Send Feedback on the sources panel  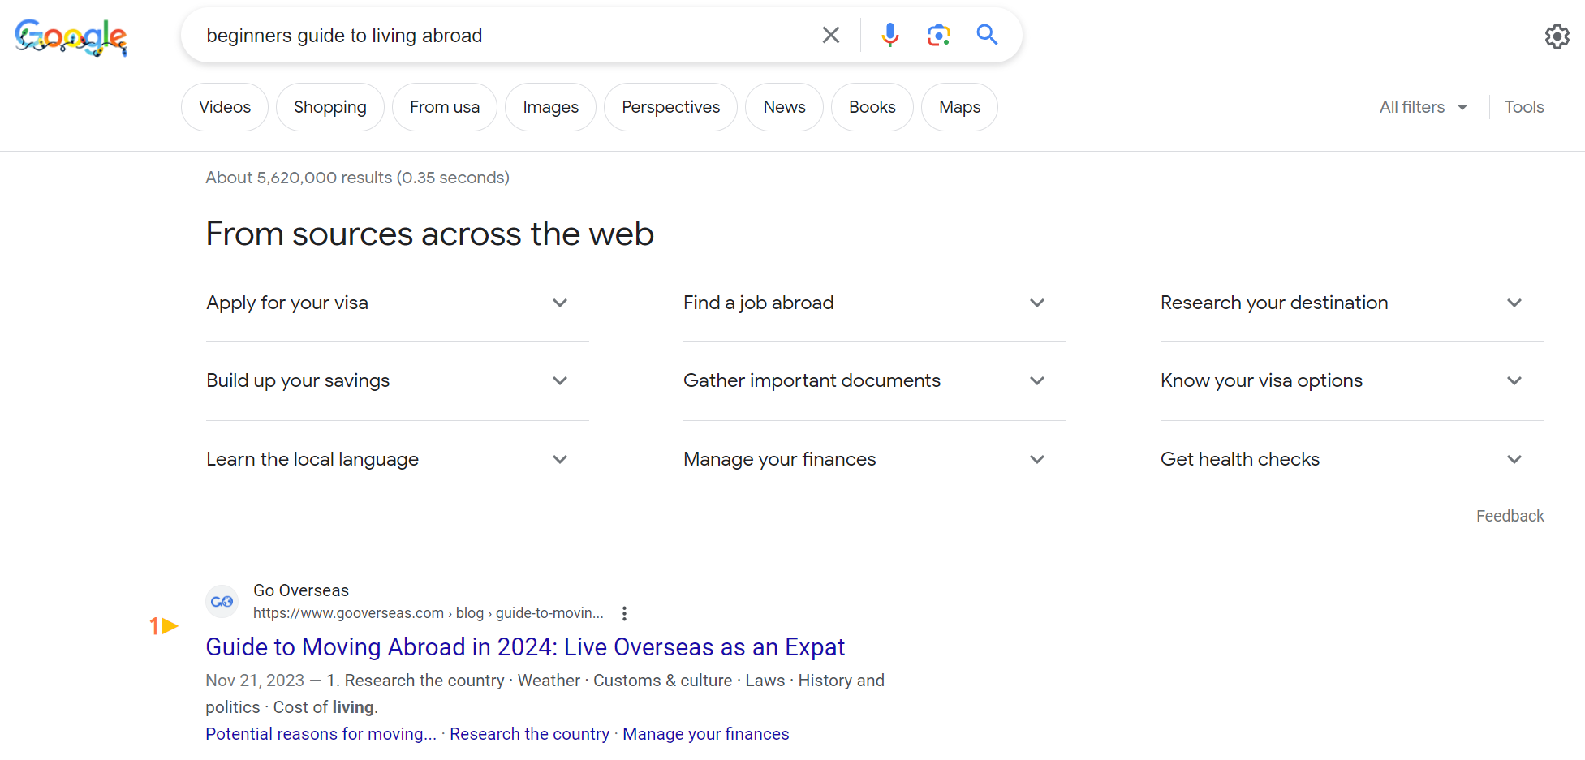pos(1510,516)
